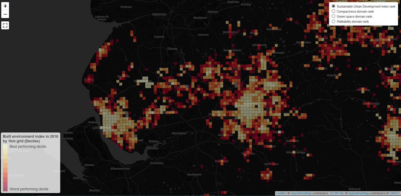Switch to Walkability domain rank layer
Viewport: 401px width, 196px height.
(333, 21)
